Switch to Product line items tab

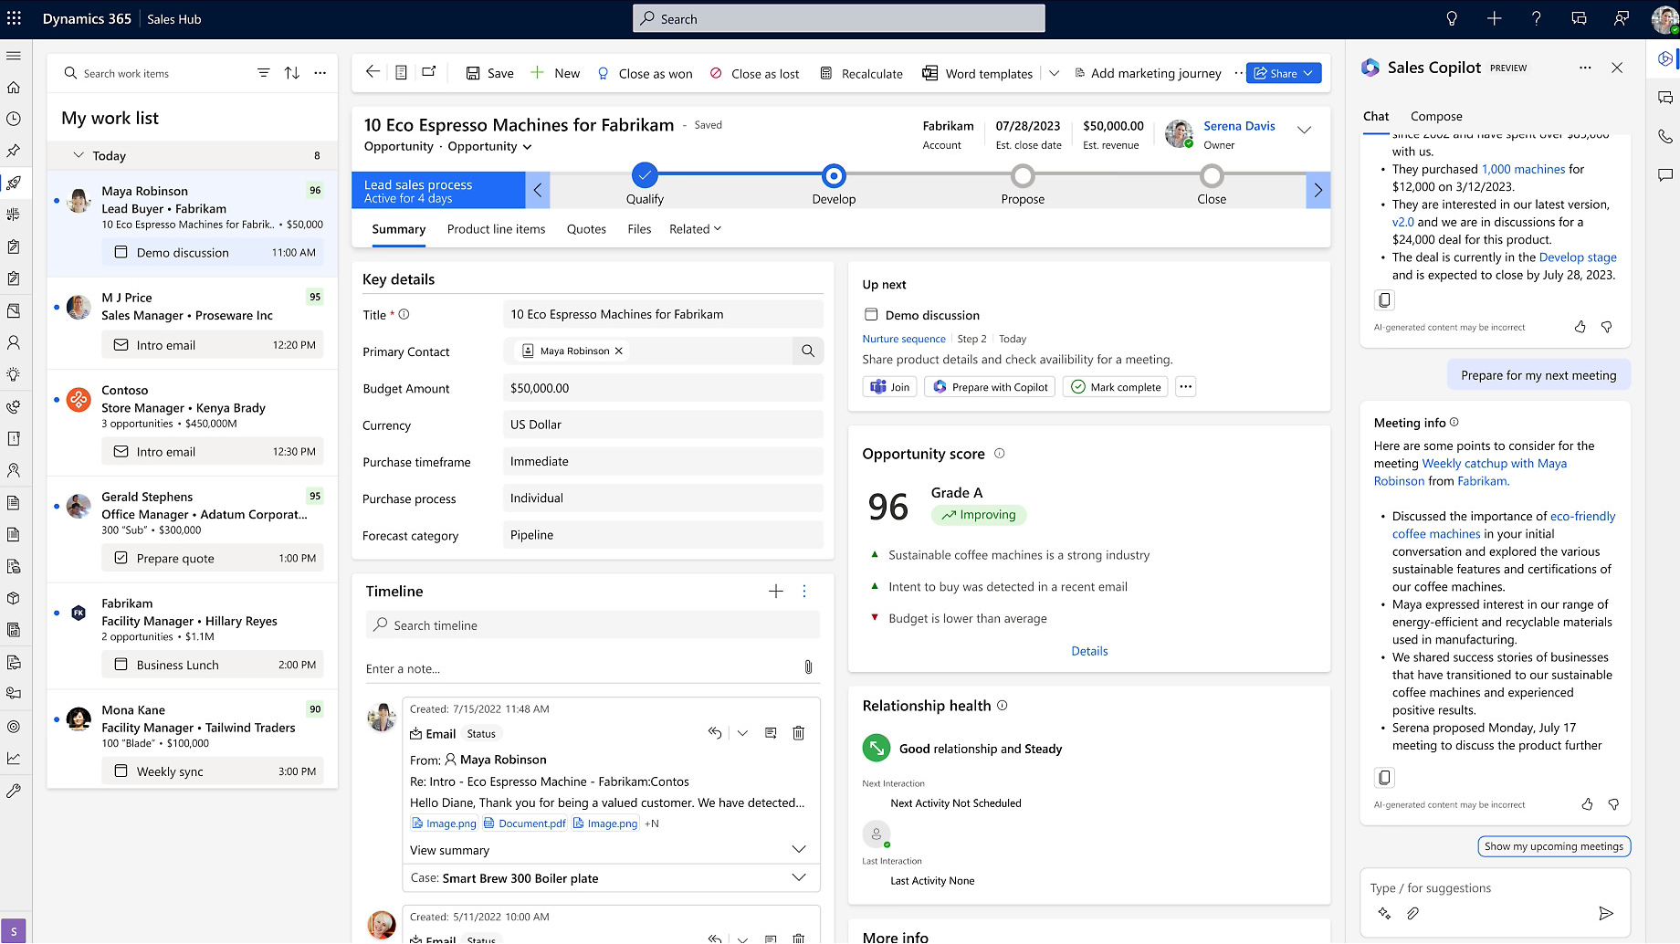496,229
